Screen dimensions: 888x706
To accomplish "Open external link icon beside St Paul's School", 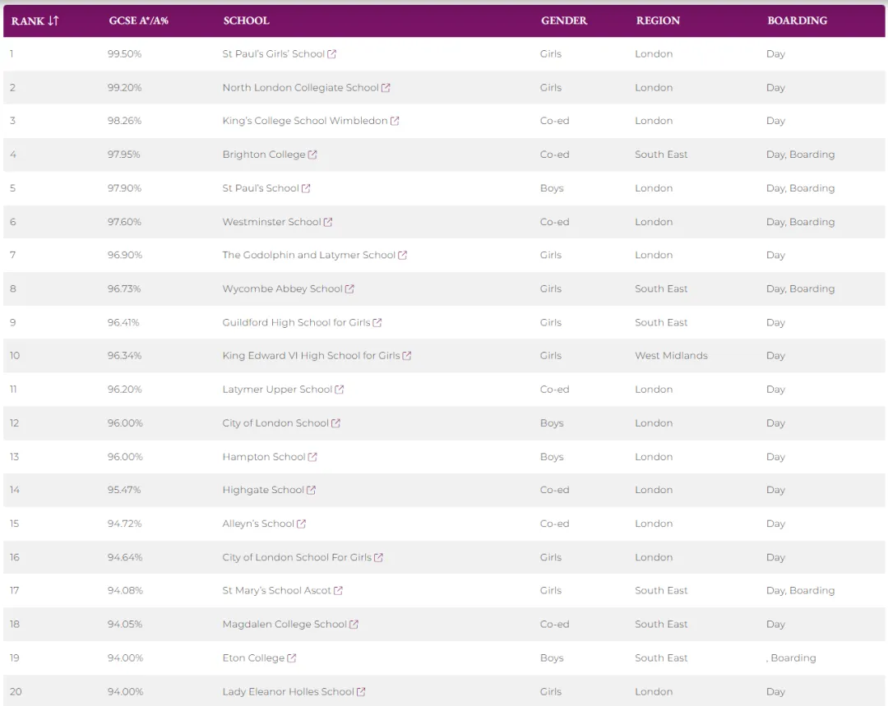I will pos(306,188).
